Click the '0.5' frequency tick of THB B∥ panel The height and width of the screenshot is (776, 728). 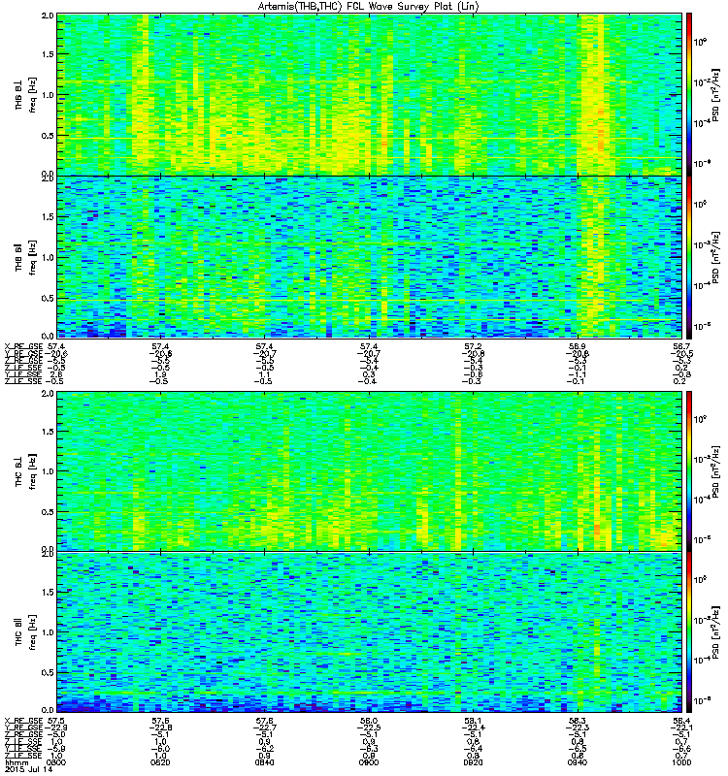[48, 298]
